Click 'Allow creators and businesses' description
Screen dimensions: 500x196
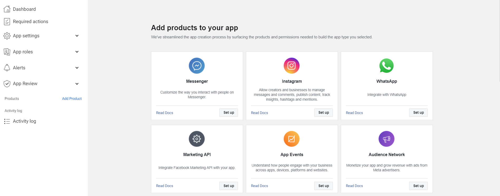[x=292, y=95]
